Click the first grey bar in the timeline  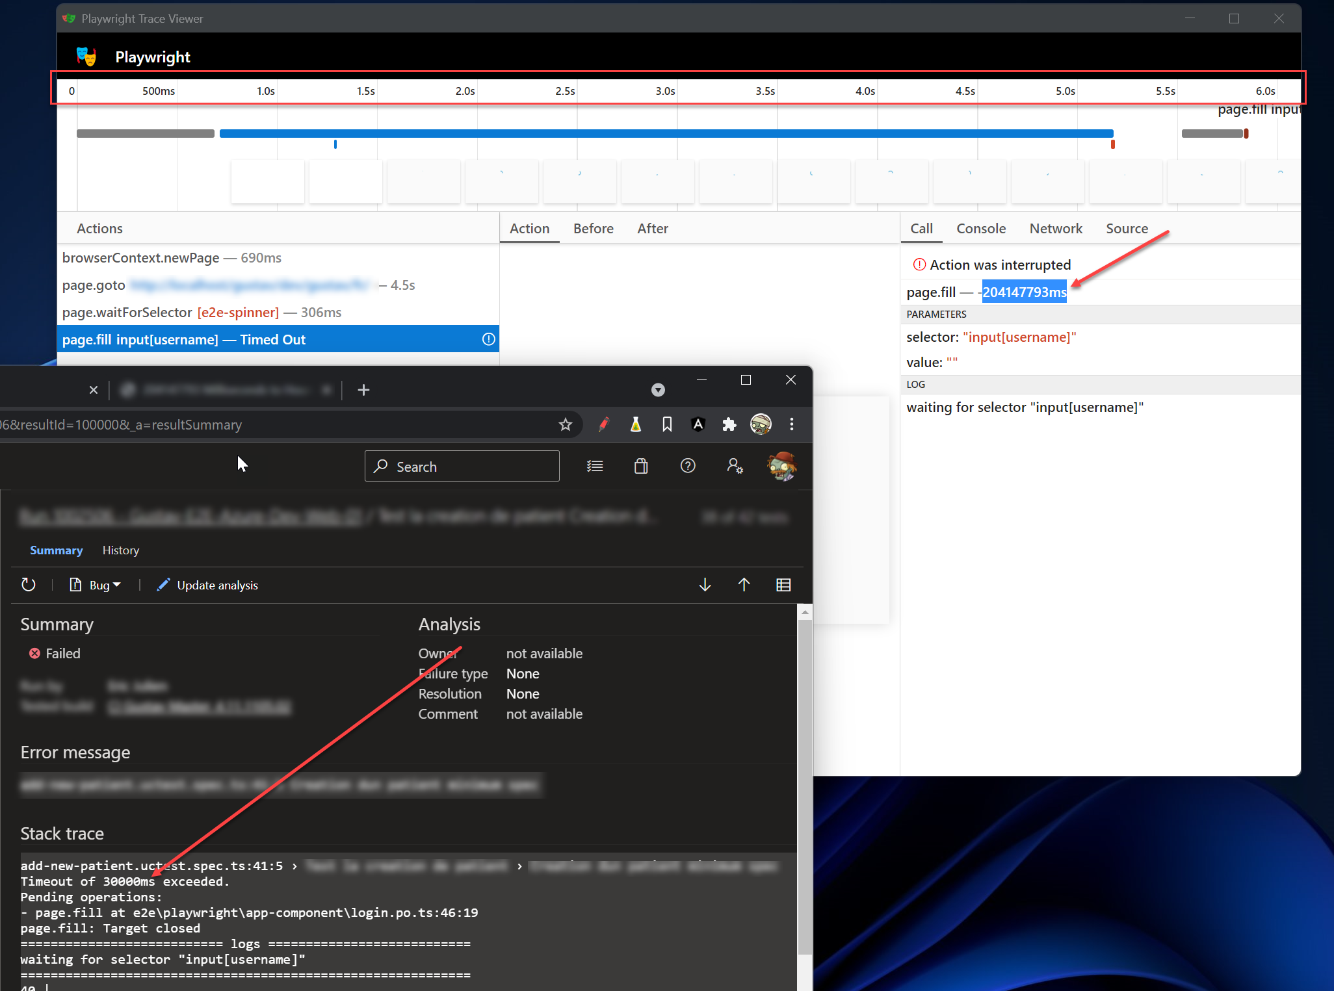[x=146, y=133]
